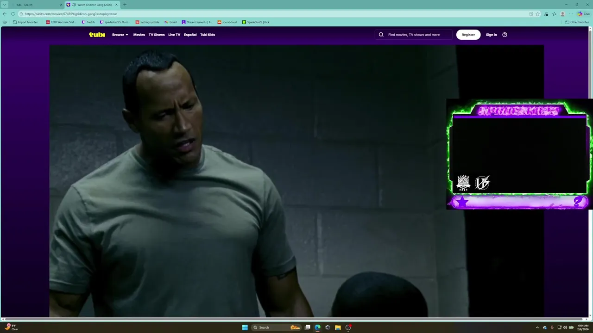Open the tab actions dropdown
The height and width of the screenshot is (333, 593).
[4, 5]
